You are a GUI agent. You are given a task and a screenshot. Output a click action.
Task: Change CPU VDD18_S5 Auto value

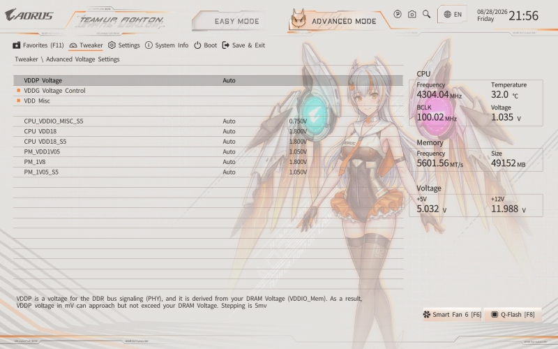point(229,142)
